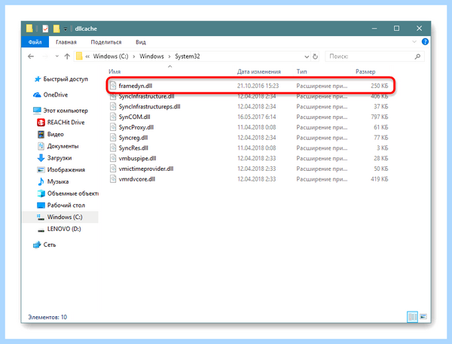Click the address bar folder icon
The height and width of the screenshot is (344, 452).
[79, 56]
